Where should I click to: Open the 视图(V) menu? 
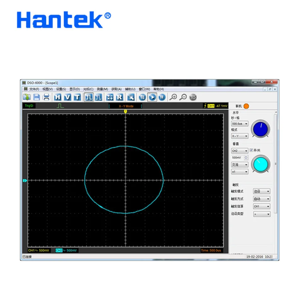48,89
